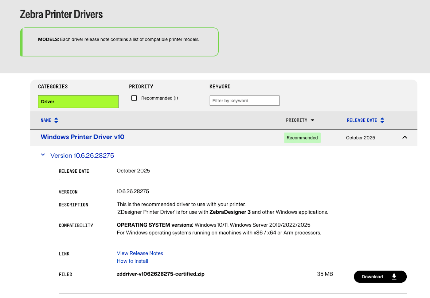
Task: Click the Priority column down-arrow icon
Action: [x=312, y=120]
